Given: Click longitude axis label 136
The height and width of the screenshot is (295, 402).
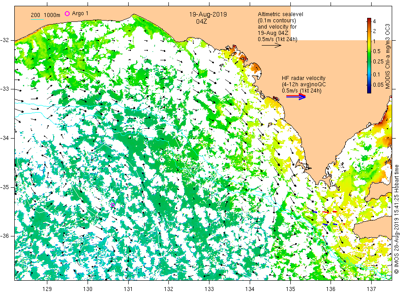Looking at the screenshot, I should click(x=331, y=289).
